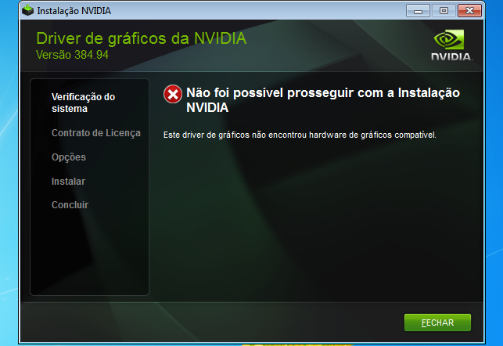The image size is (503, 346).
Task: Click the incompatible hardware error message text
Action: pyautogui.click(x=300, y=135)
